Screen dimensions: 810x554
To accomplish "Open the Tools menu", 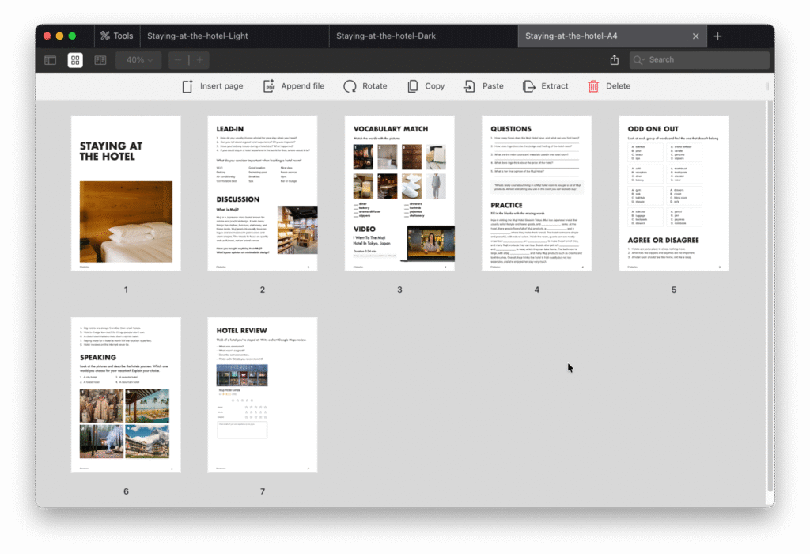I will (116, 36).
